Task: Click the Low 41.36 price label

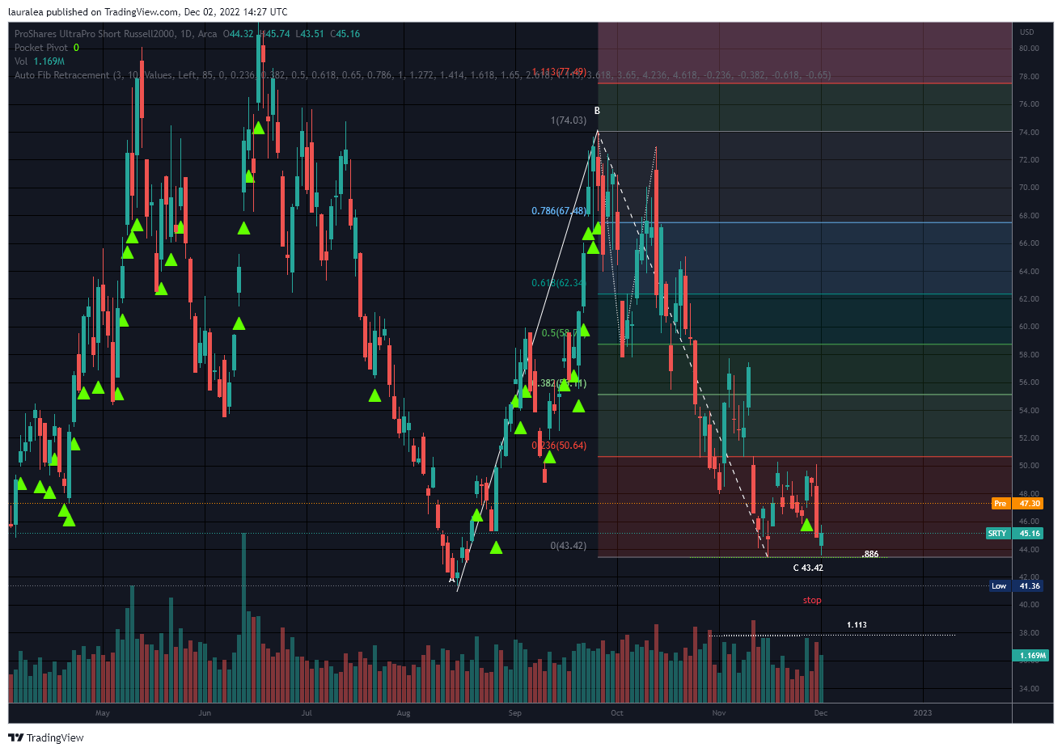Action: click(1017, 586)
